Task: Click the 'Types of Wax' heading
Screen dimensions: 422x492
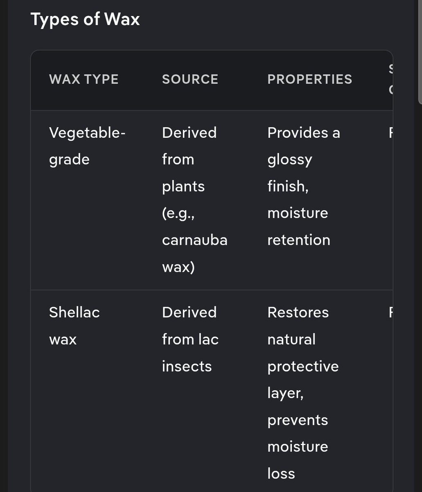Action: (x=85, y=19)
